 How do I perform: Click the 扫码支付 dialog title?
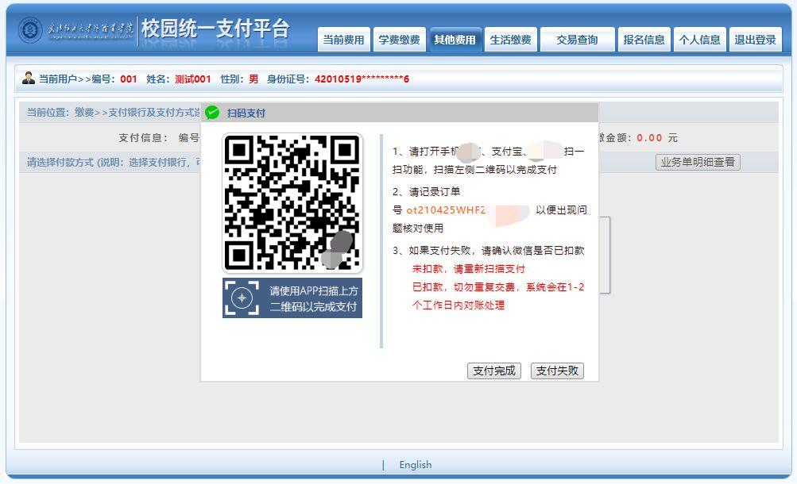pos(246,113)
